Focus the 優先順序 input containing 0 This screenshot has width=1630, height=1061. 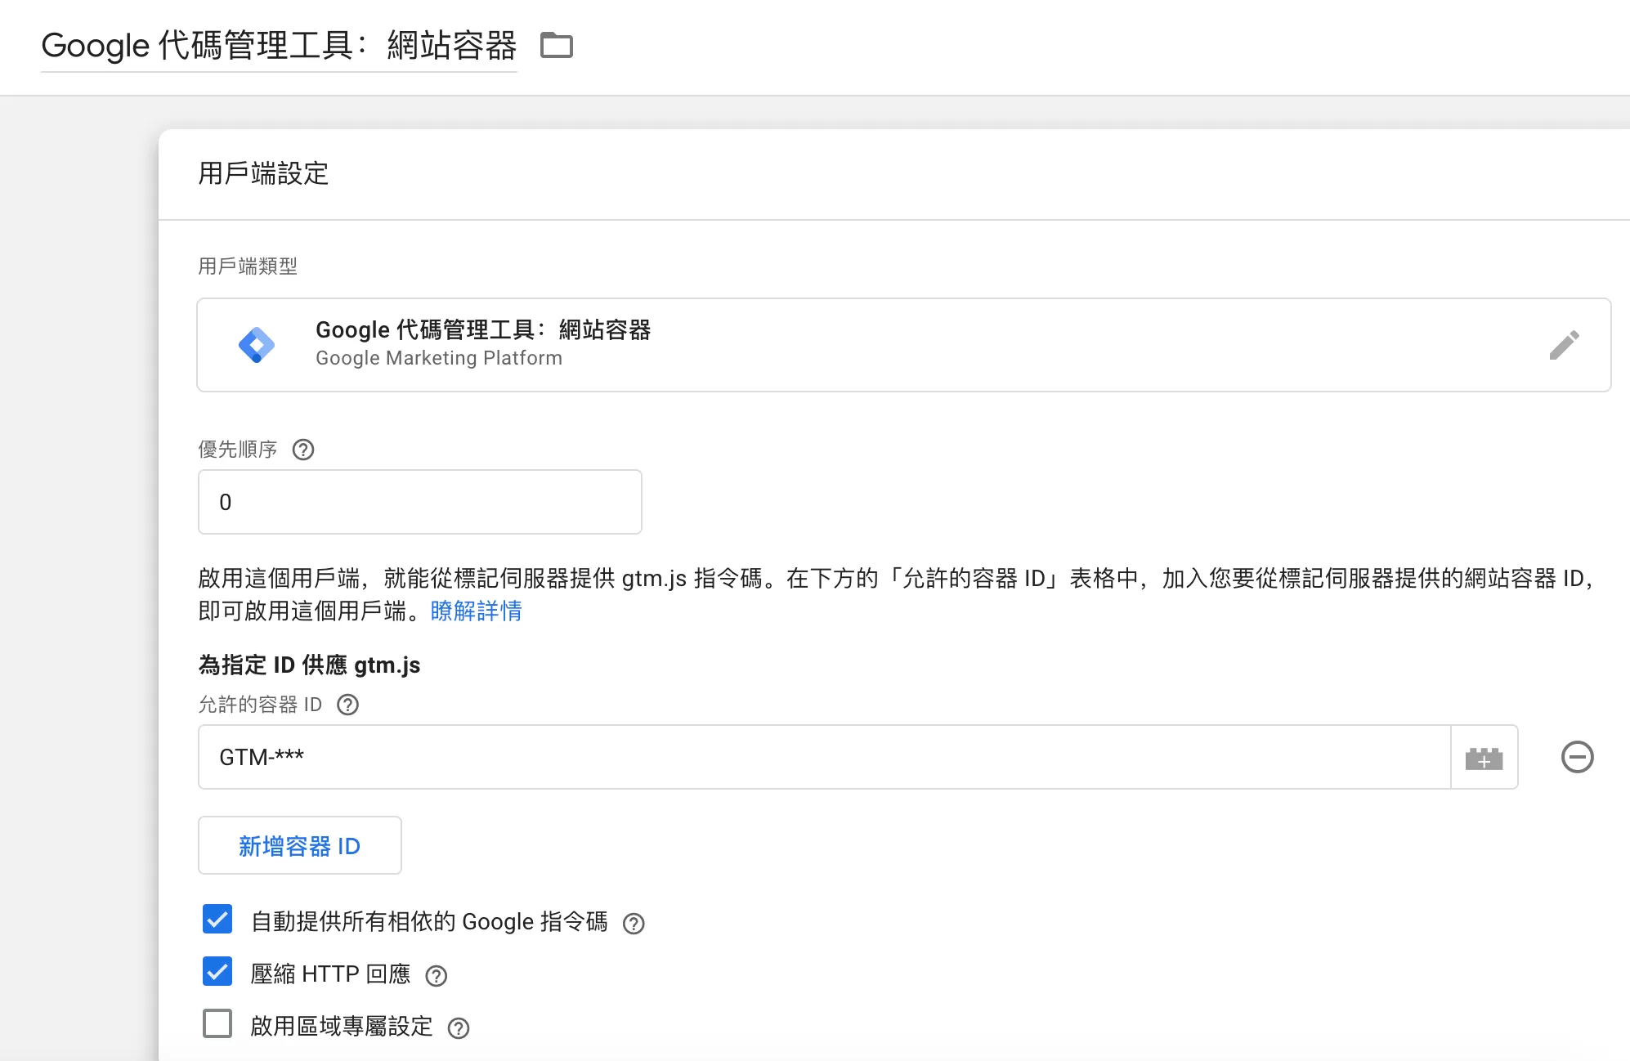(x=420, y=502)
